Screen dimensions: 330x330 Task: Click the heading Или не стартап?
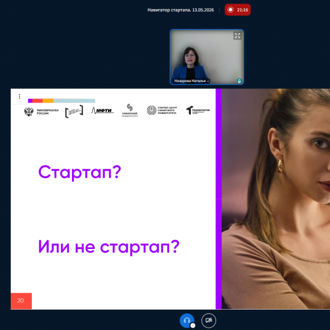click(109, 247)
